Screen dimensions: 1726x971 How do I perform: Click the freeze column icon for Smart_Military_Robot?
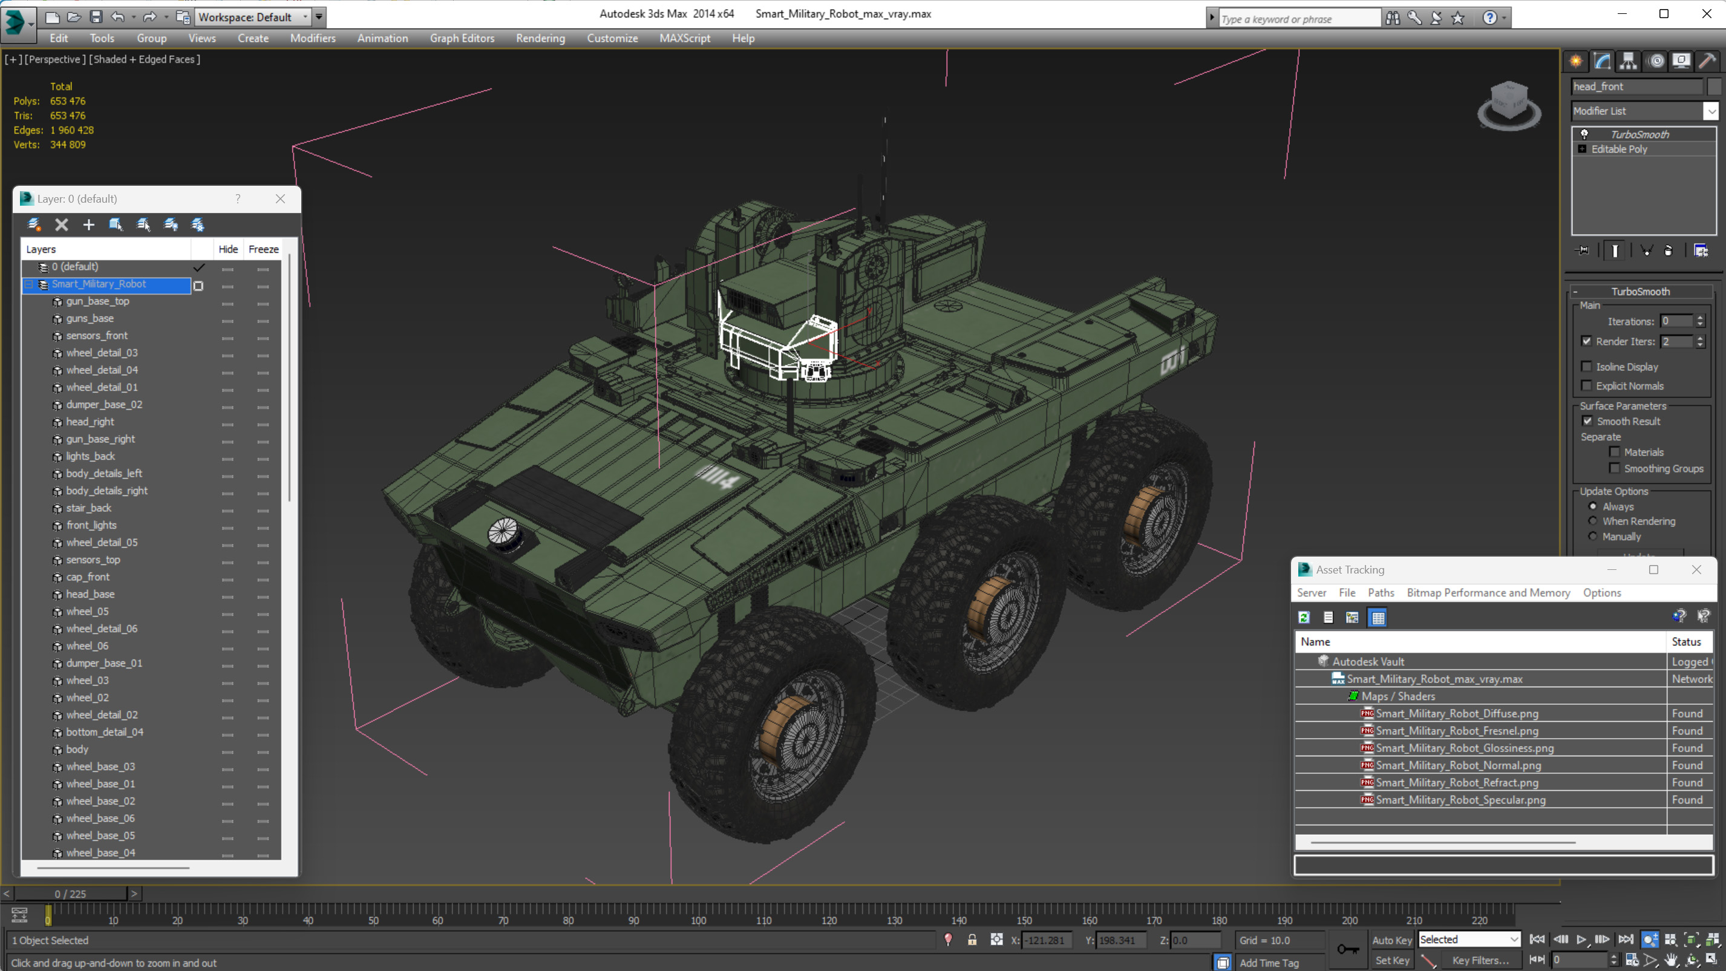click(262, 283)
